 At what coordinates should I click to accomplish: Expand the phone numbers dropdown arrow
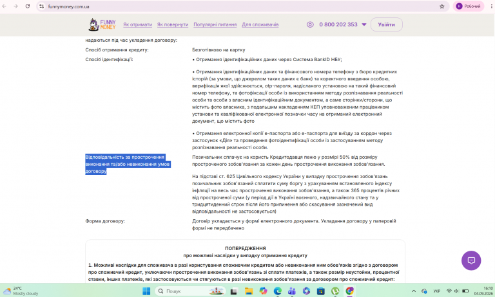(364, 24)
